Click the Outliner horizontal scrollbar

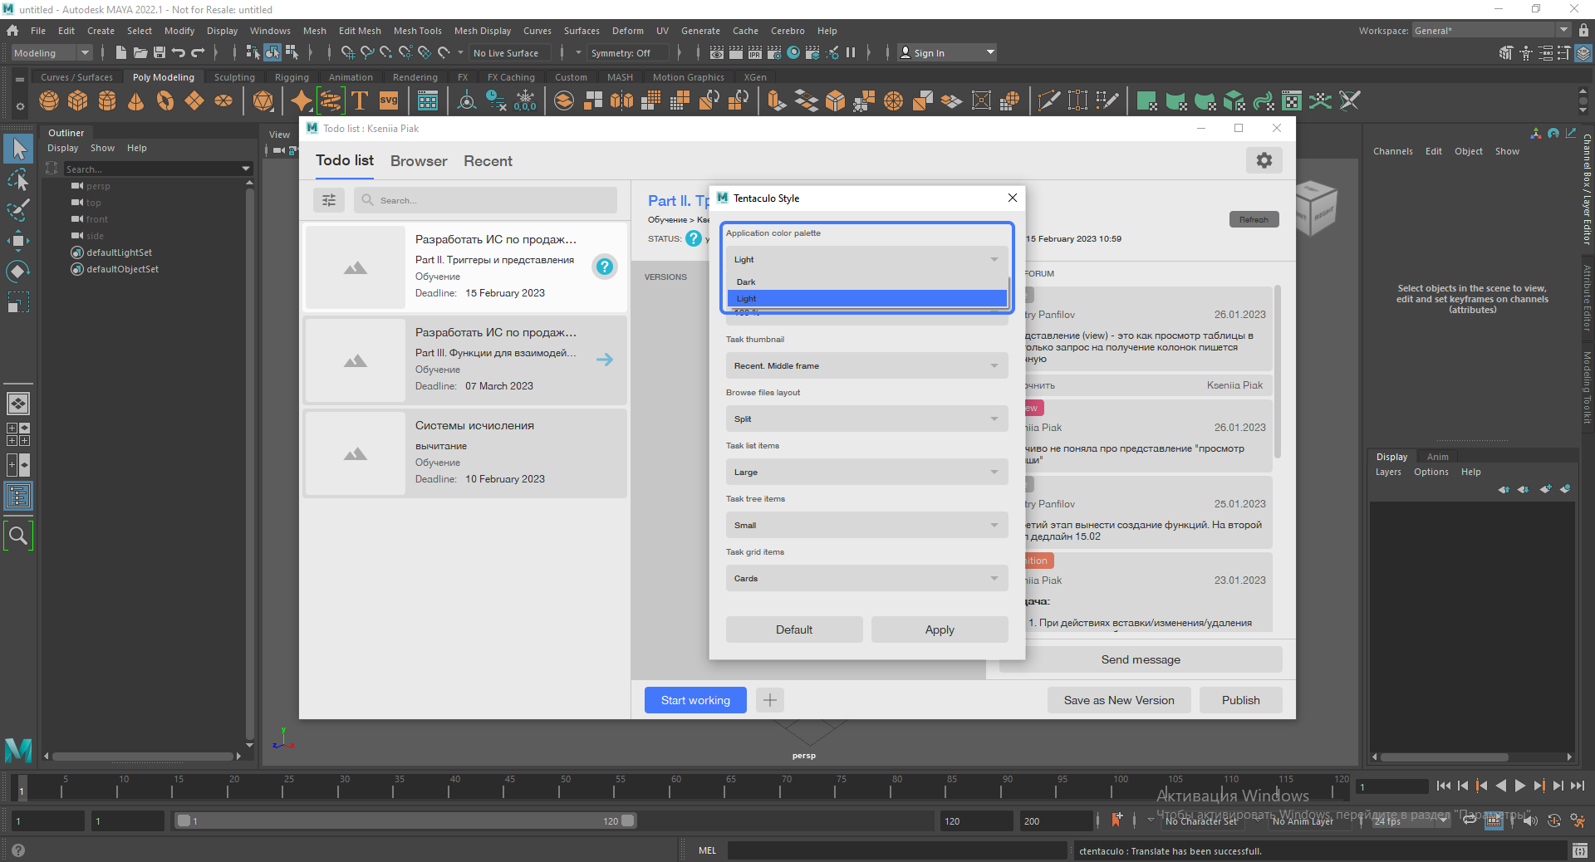coord(141,757)
